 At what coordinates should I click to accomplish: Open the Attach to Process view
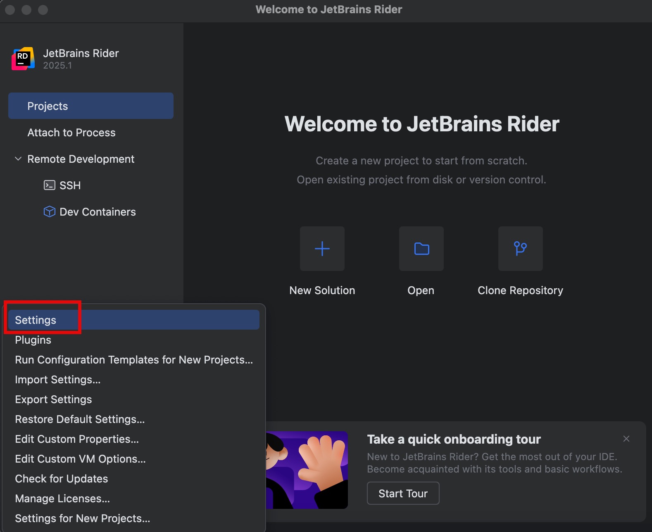coord(71,133)
